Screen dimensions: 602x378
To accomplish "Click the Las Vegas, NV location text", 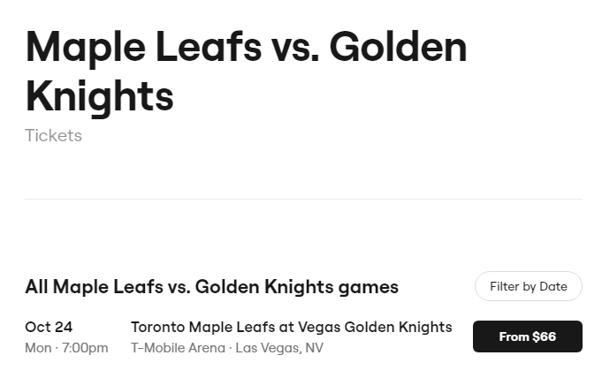I will click(x=279, y=348).
